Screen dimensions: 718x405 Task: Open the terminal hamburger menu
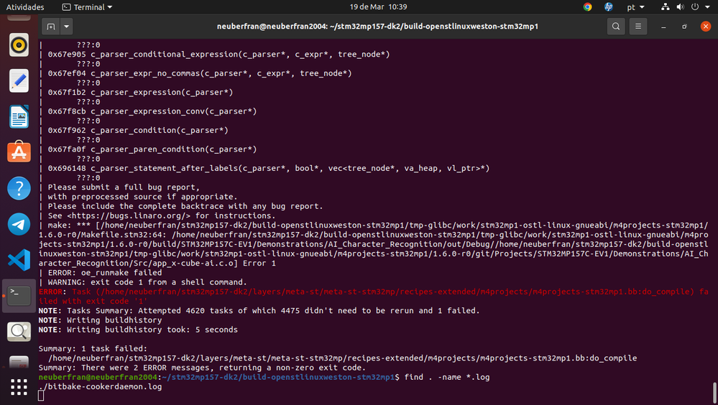coord(638,27)
